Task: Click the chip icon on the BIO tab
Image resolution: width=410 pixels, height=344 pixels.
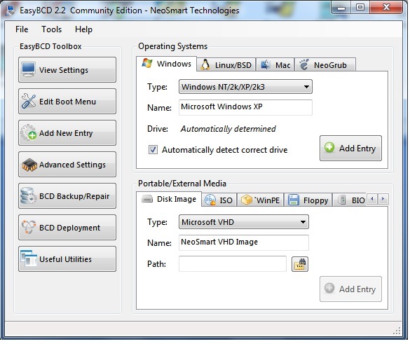Action: point(342,200)
